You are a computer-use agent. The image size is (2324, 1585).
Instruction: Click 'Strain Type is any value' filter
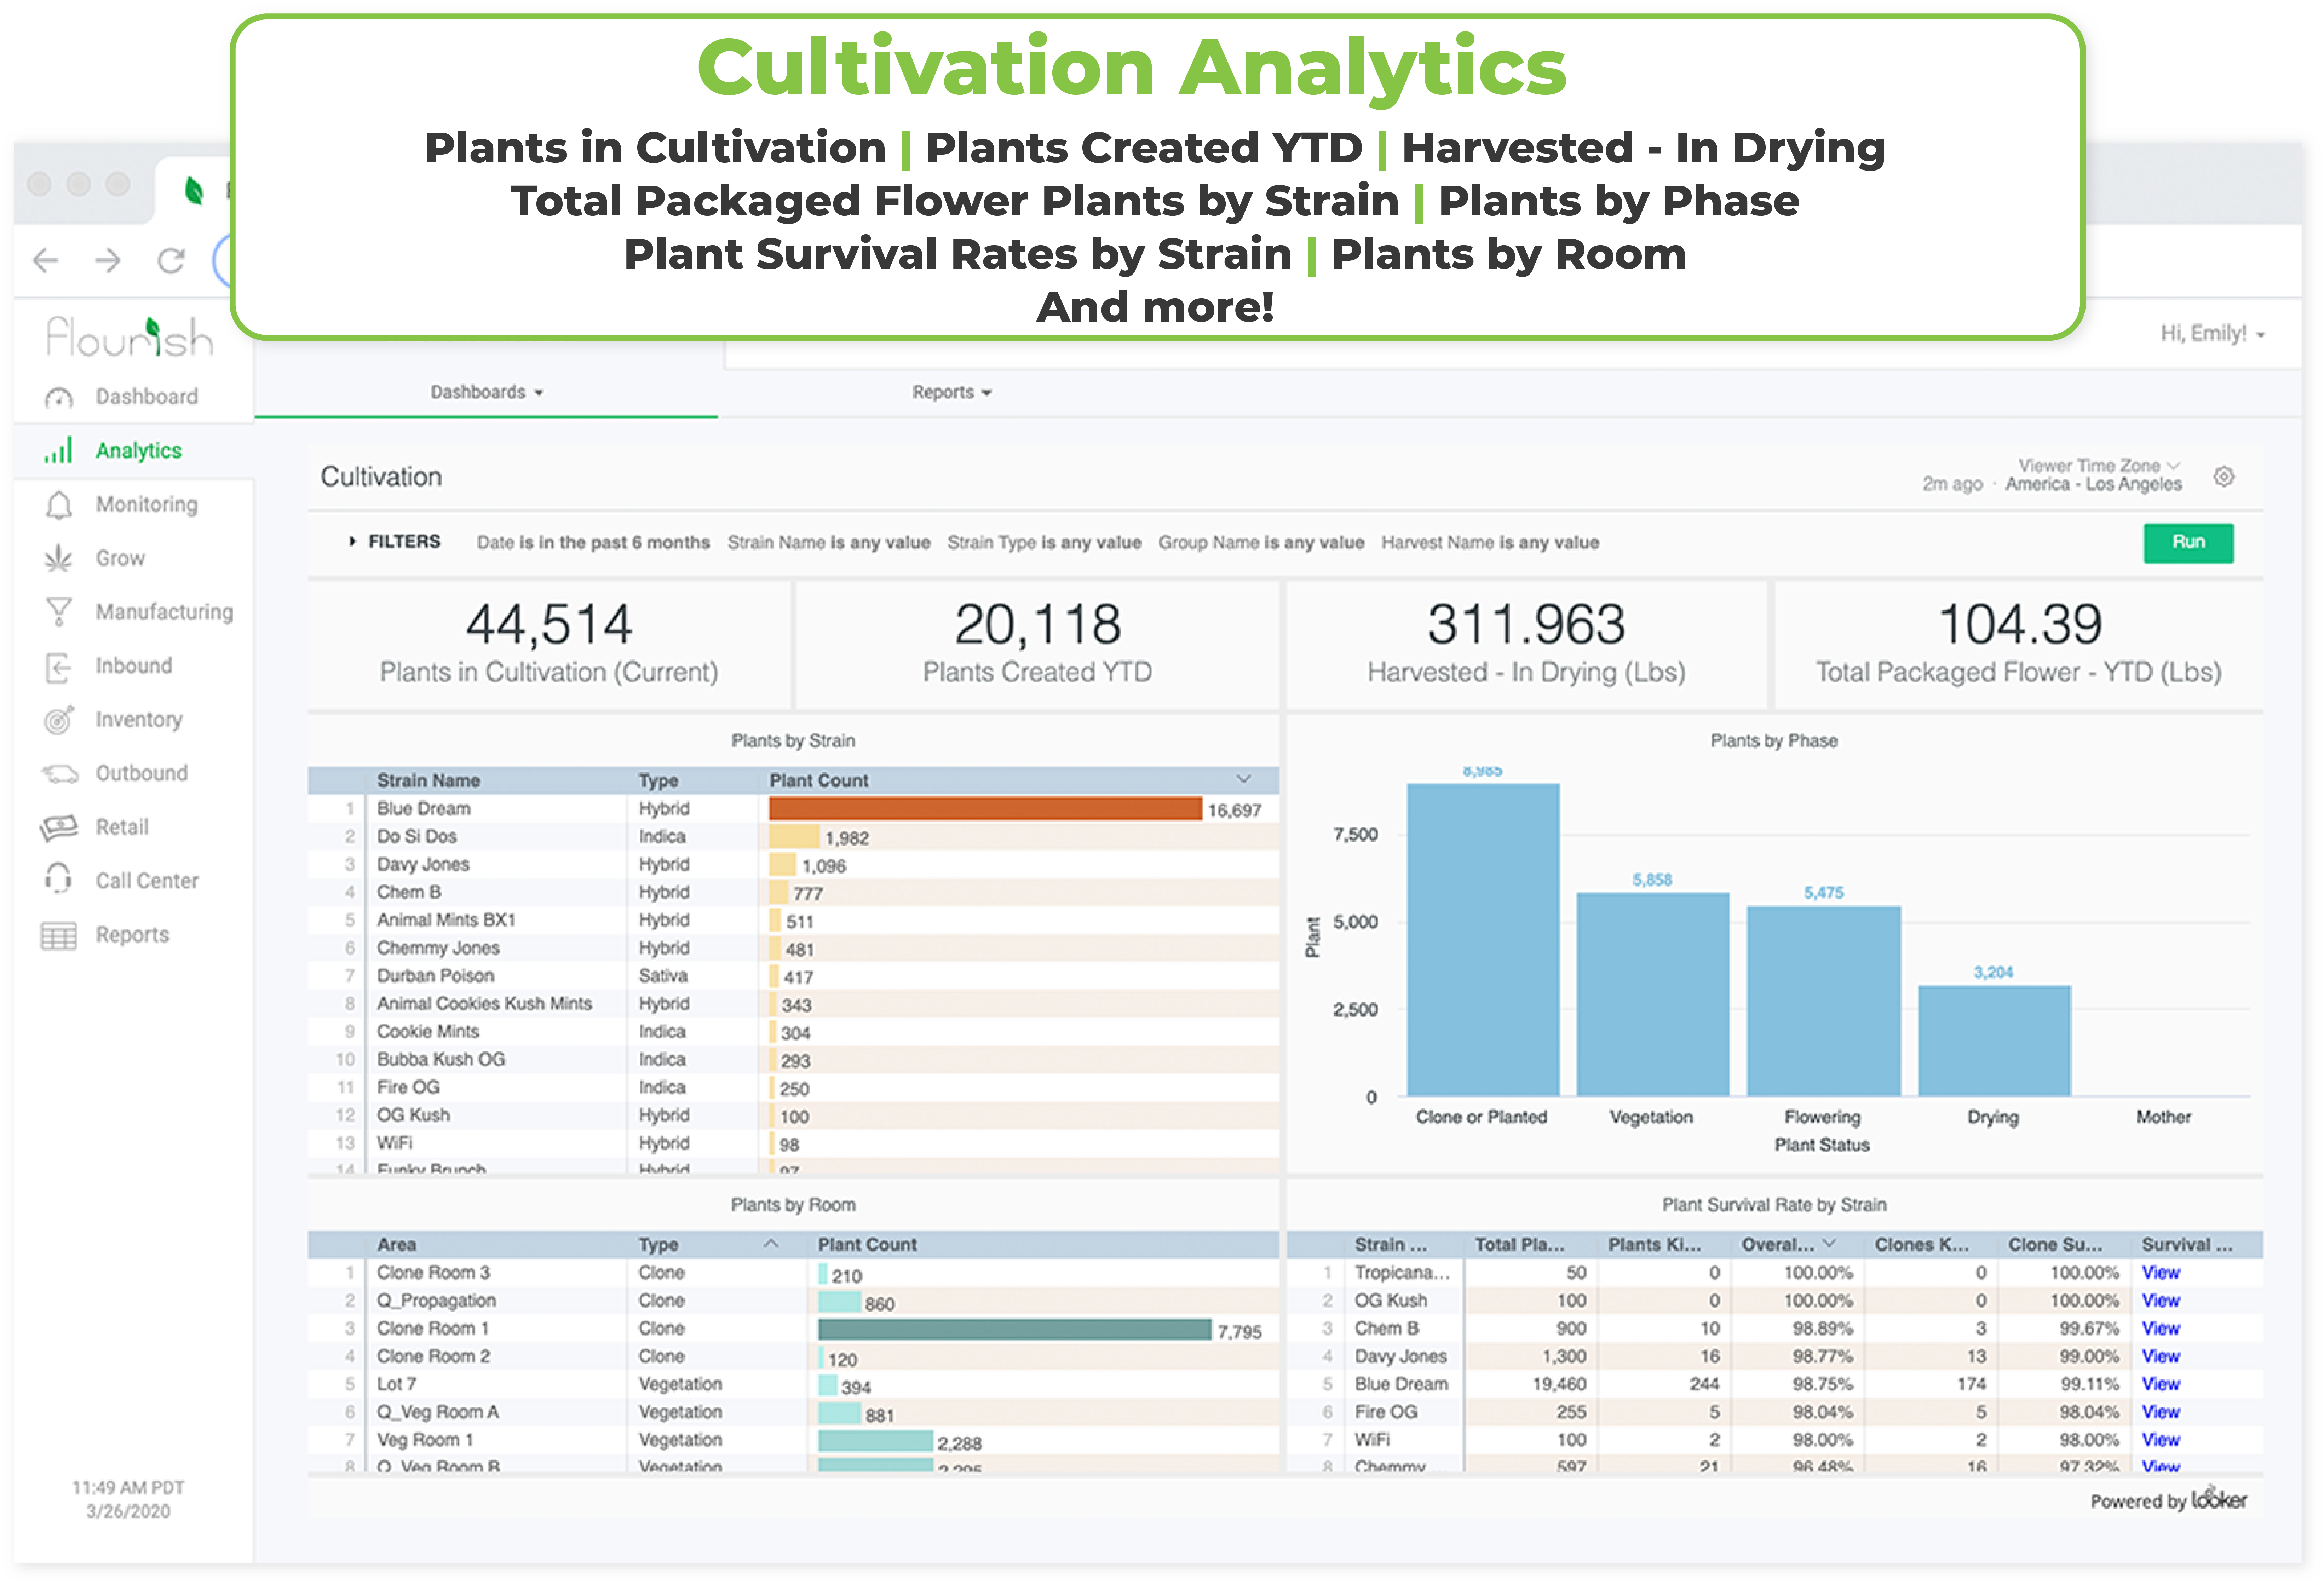[1044, 543]
